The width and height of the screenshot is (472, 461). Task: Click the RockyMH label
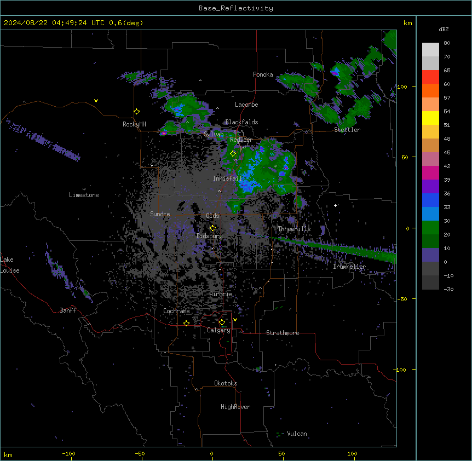(134, 124)
